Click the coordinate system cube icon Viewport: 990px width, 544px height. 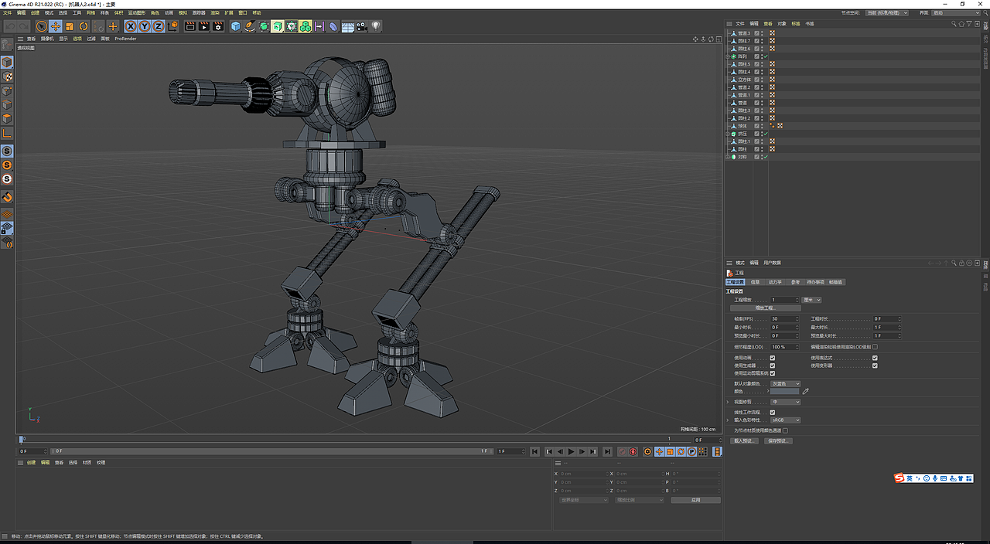172,26
